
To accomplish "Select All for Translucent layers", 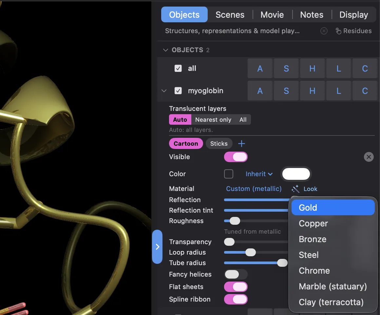I will click(x=243, y=120).
